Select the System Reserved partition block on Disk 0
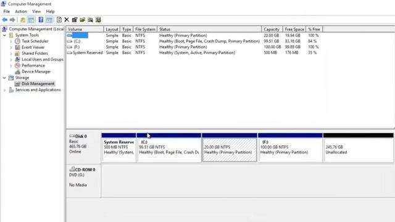The image size is (395, 222). [118, 148]
